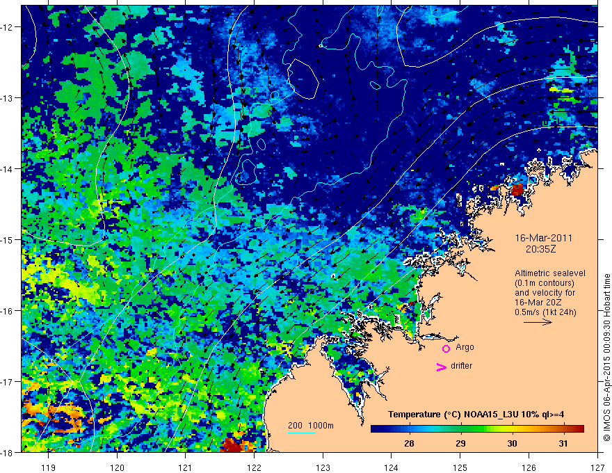
Task: Click the longitude axis label 121
Action: (186, 467)
